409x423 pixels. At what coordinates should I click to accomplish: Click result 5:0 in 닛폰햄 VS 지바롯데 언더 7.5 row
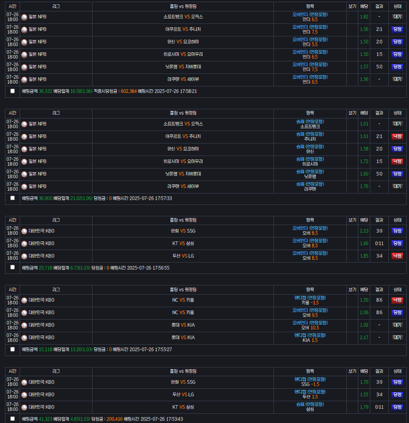pos(379,67)
